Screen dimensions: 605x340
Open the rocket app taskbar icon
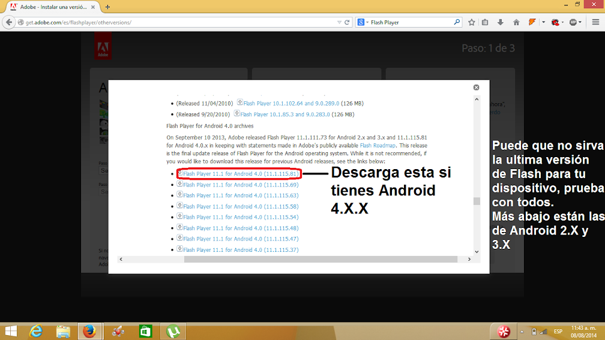118,331
